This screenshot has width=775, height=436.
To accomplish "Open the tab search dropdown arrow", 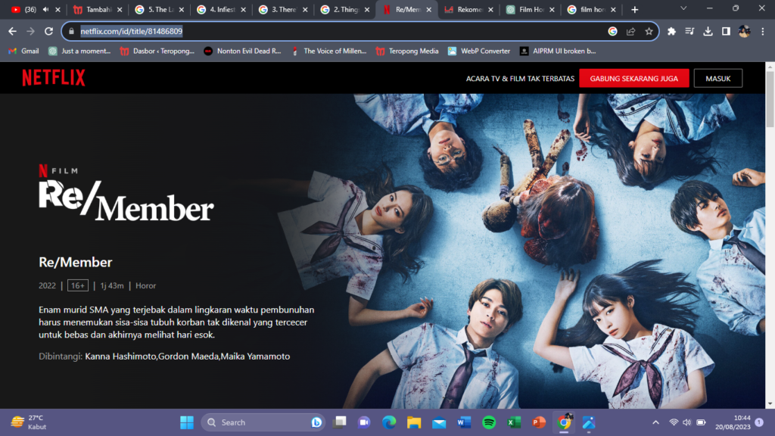I will 683,8.
